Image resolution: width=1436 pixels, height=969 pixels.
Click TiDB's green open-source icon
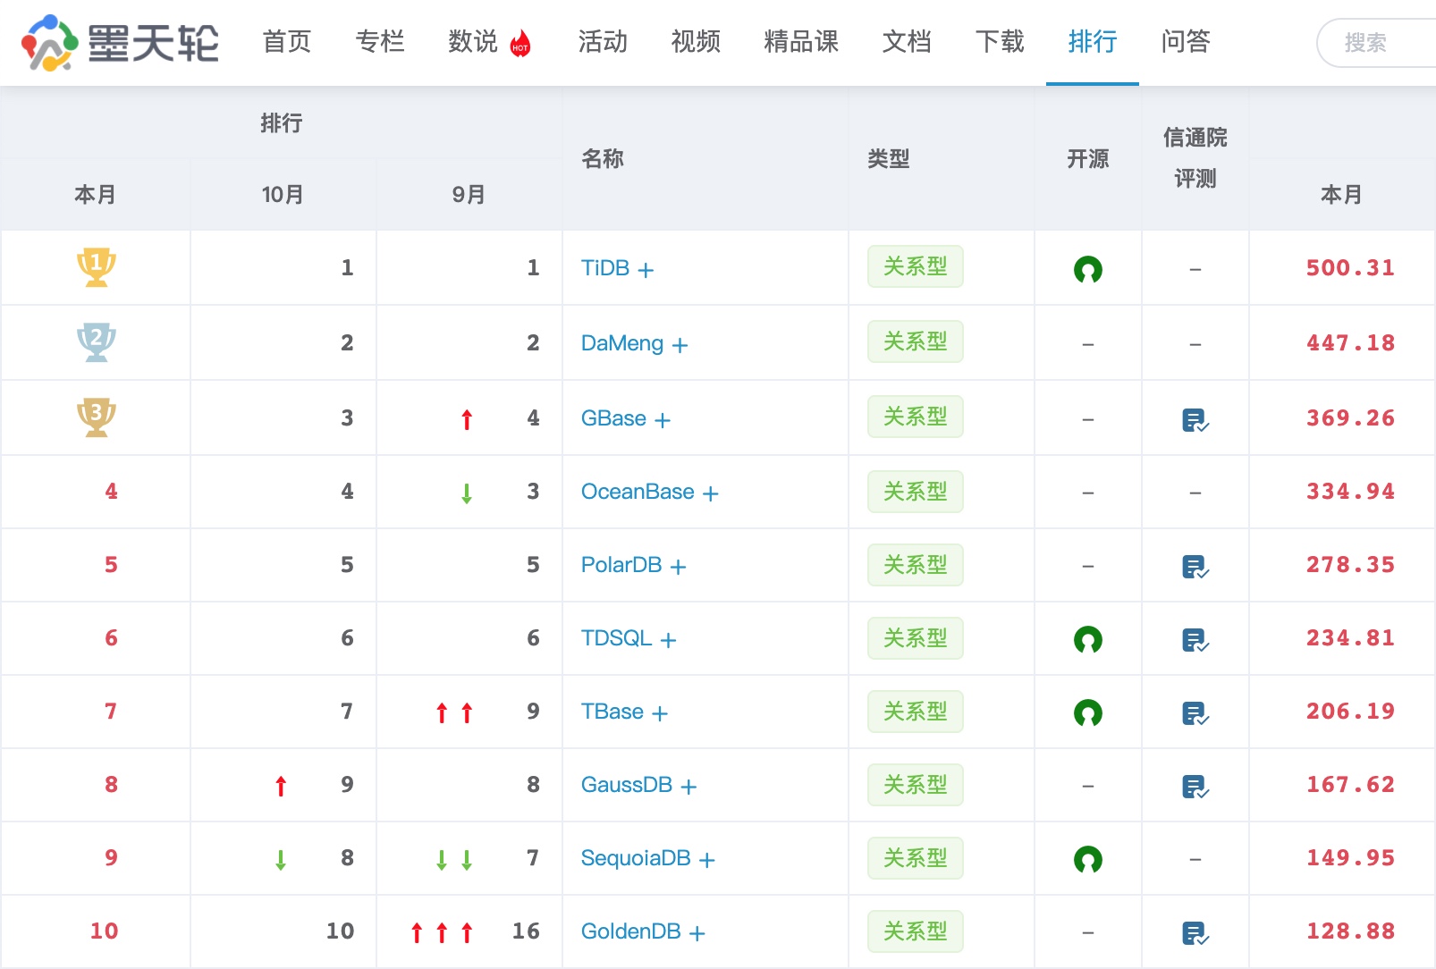click(x=1087, y=269)
